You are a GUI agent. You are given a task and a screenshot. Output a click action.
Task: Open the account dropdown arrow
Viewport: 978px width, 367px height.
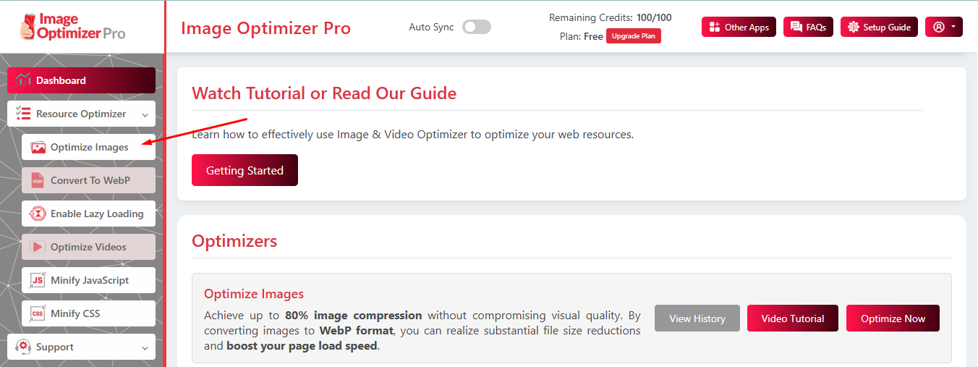point(953,27)
